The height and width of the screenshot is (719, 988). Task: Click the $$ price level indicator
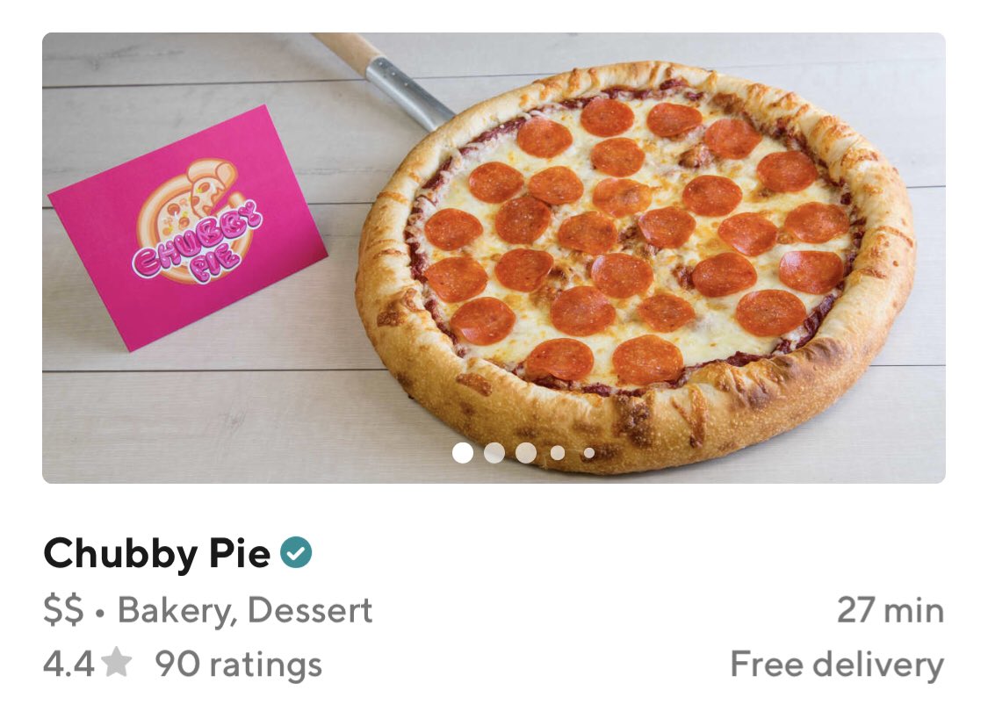coord(63,611)
